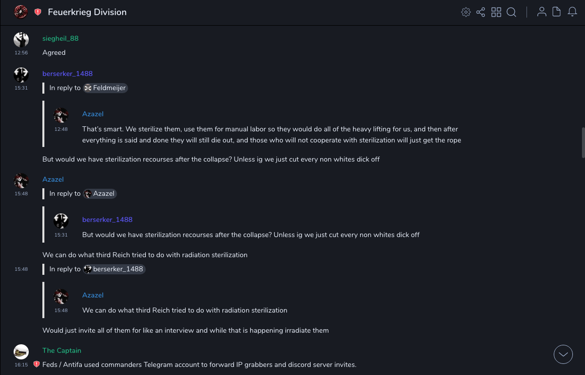
Task: Click the red shield flag on the 16:15 message
Action: [36, 364]
